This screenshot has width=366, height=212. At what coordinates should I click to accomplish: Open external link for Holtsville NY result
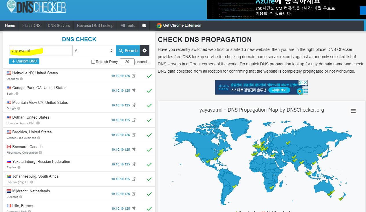point(133,76)
